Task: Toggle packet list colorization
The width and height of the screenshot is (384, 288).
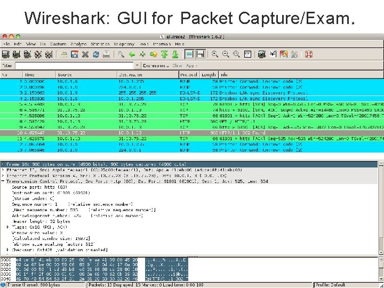Action: click(x=189, y=54)
